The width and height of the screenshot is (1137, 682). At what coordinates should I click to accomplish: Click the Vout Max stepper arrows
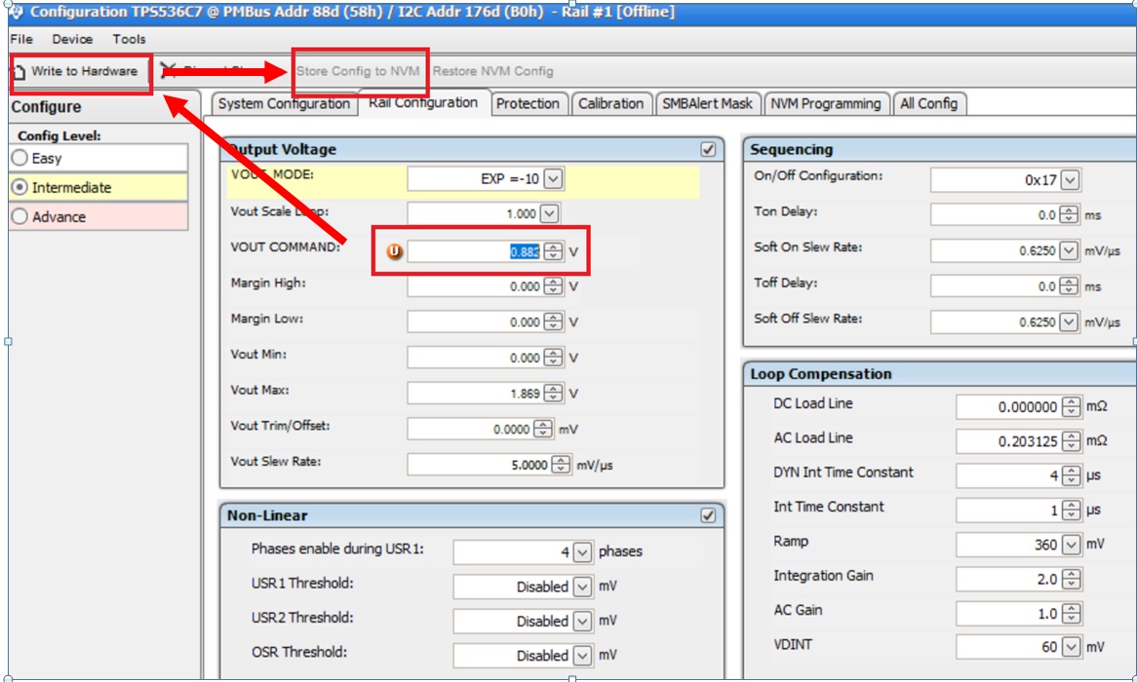[554, 394]
